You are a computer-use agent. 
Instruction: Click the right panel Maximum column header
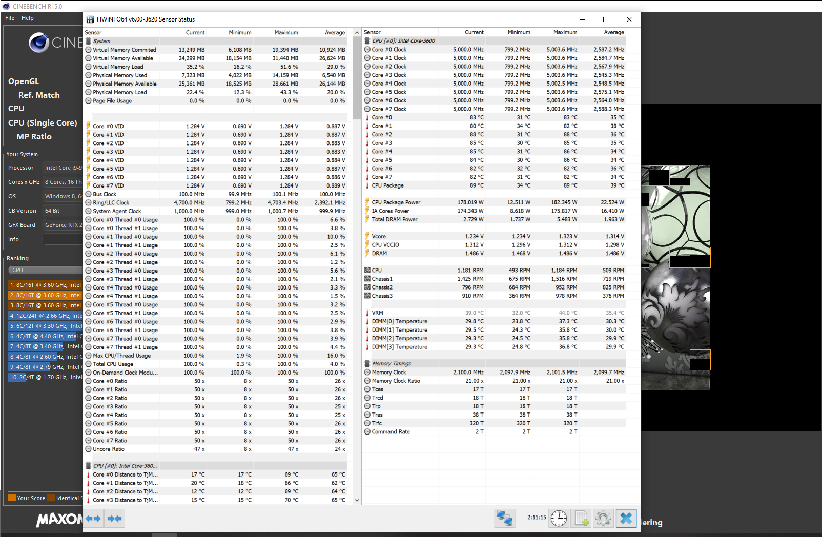(565, 32)
